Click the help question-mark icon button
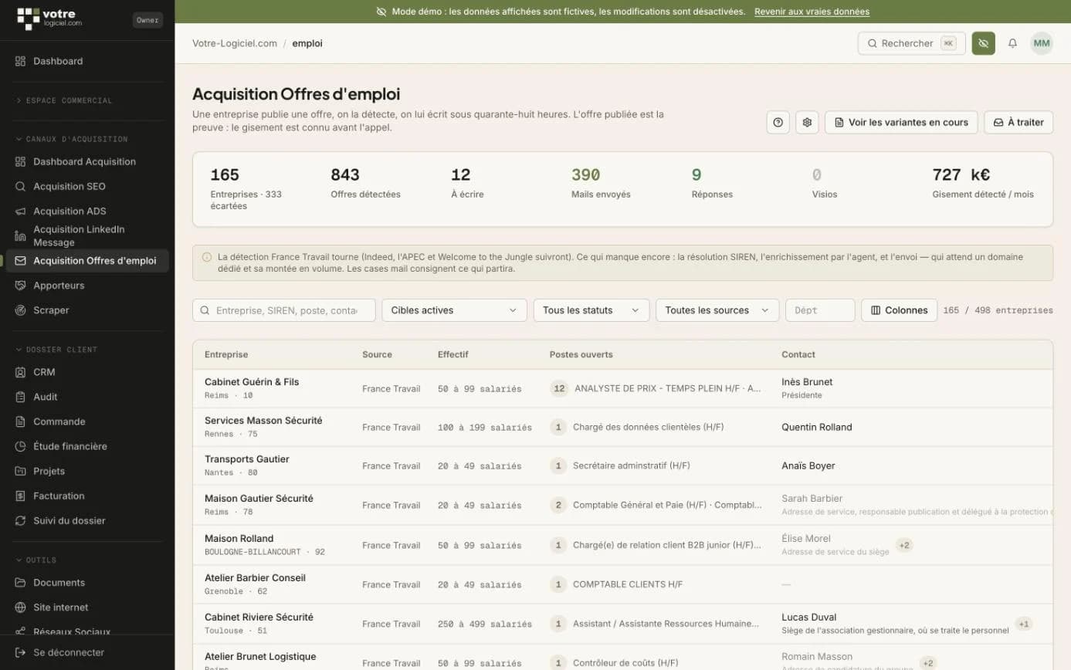This screenshot has height=670, width=1071. coord(778,122)
